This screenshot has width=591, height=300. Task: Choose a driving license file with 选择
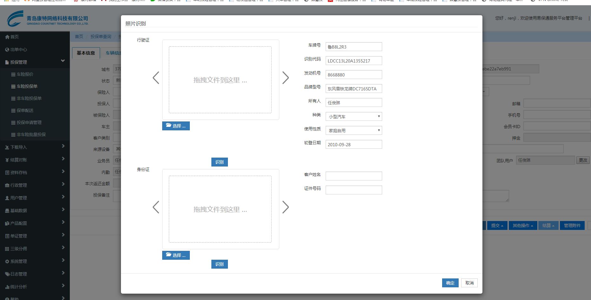pos(176,126)
